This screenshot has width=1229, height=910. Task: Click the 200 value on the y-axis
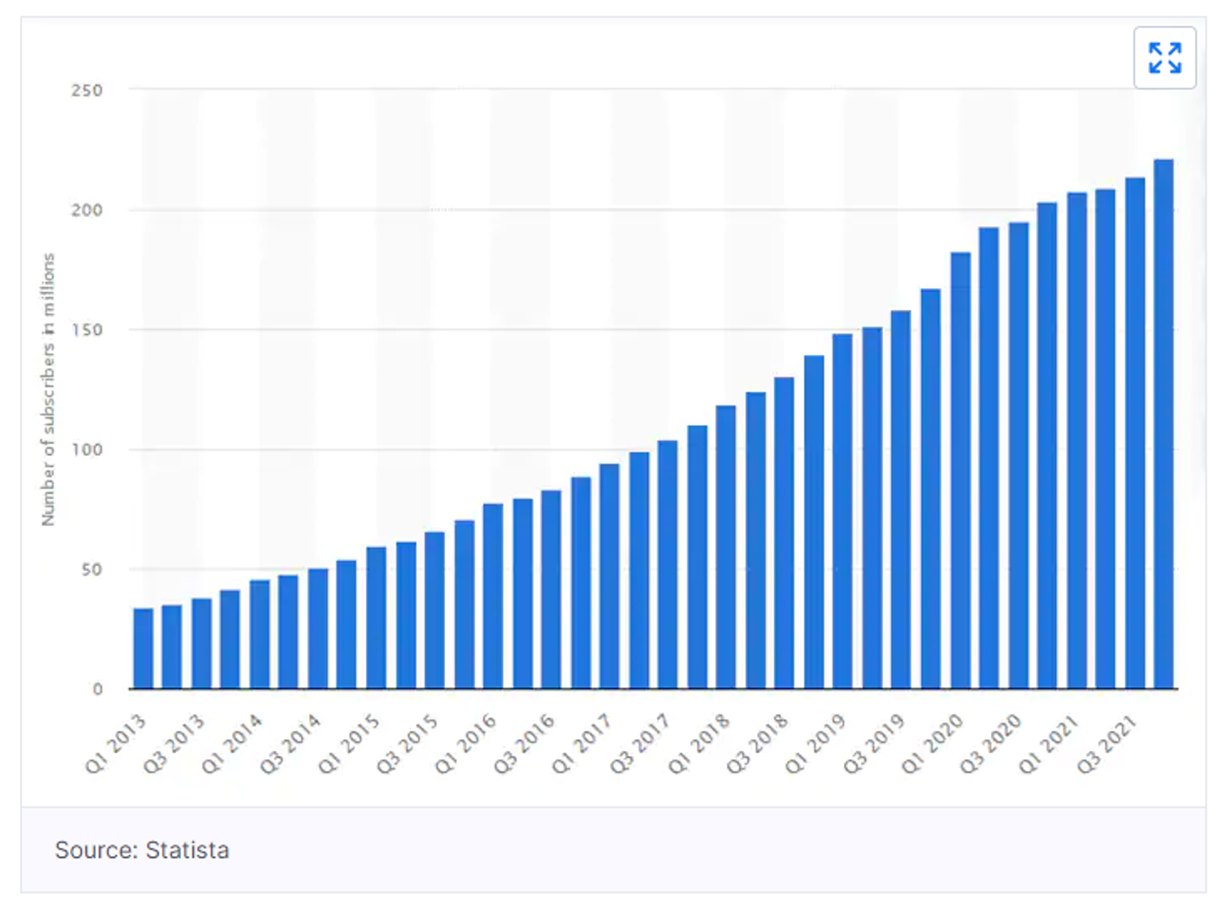point(86,210)
